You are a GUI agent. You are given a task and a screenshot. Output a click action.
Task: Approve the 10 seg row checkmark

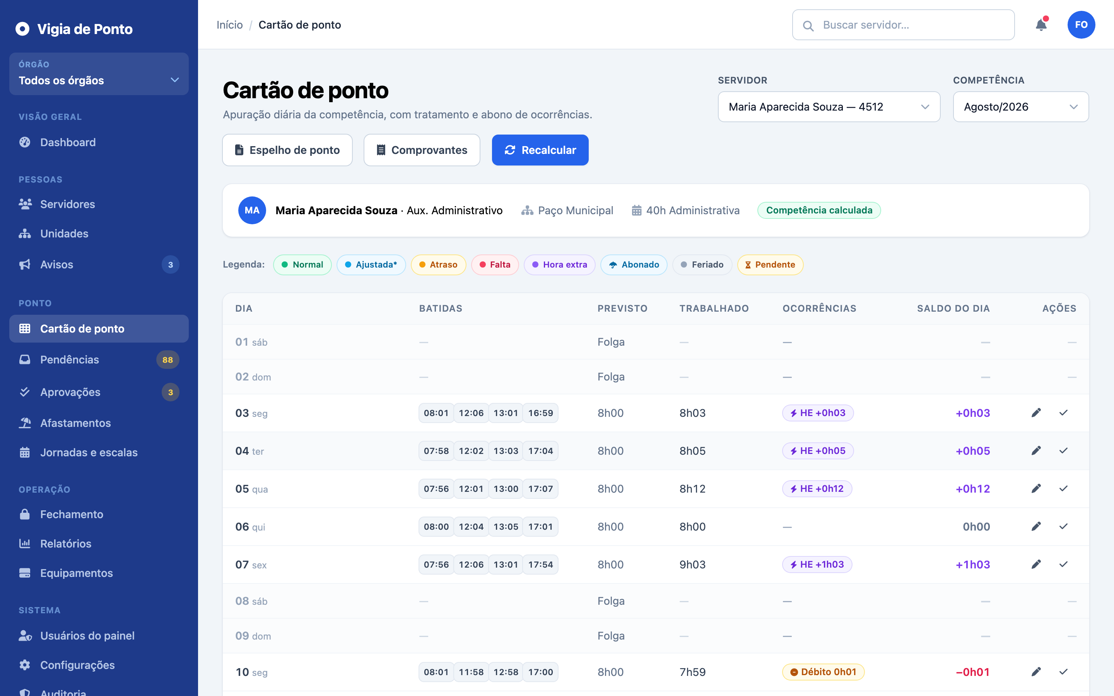point(1063,672)
